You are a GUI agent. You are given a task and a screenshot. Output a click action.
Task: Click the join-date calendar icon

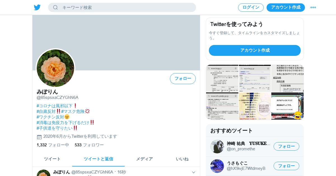[39, 137]
